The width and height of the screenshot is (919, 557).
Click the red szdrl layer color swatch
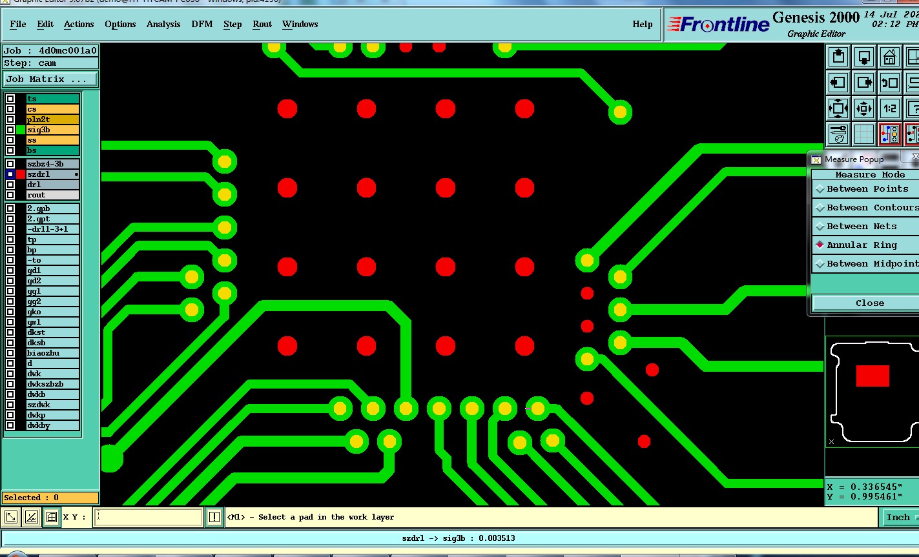point(21,174)
